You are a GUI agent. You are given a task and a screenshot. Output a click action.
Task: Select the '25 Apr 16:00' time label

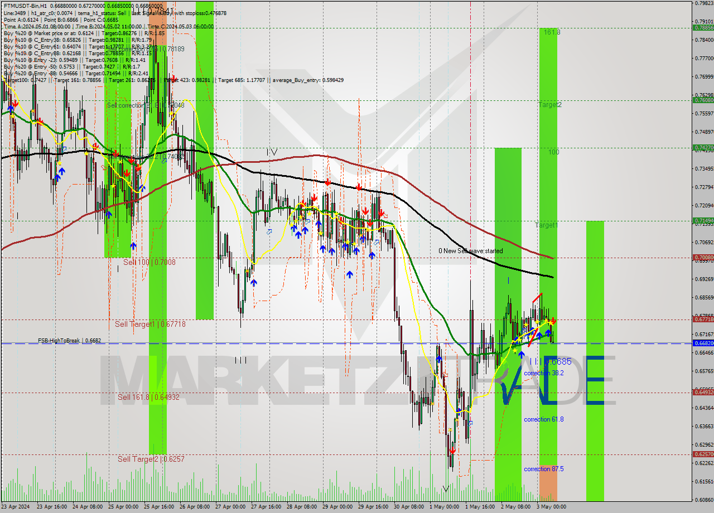[x=158, y=507]
